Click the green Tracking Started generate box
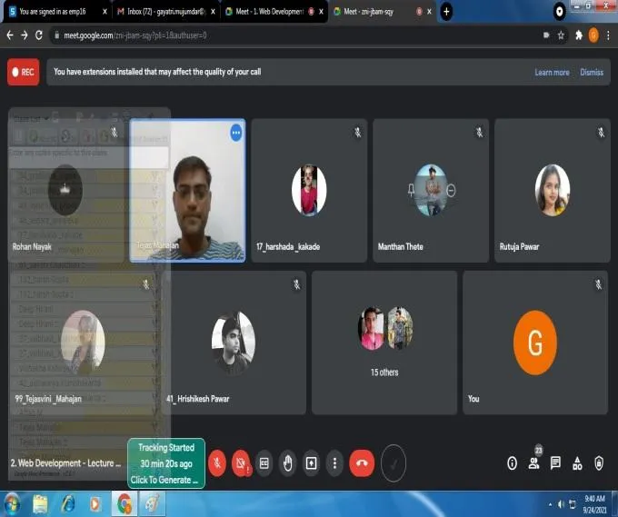Viewport: 618px width, 517px height. click(166, 463)
